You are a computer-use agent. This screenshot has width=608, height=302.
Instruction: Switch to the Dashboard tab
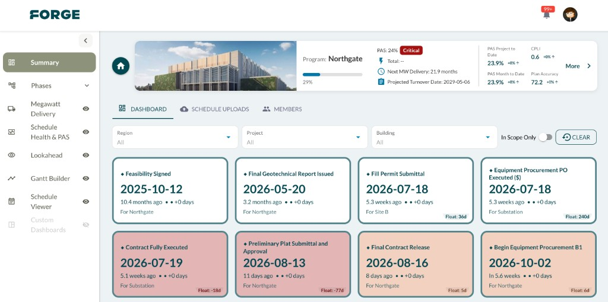[143, 109]
